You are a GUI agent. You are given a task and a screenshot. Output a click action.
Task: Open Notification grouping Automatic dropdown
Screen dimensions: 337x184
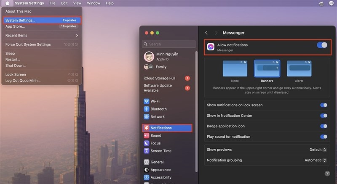coord(316,160)
